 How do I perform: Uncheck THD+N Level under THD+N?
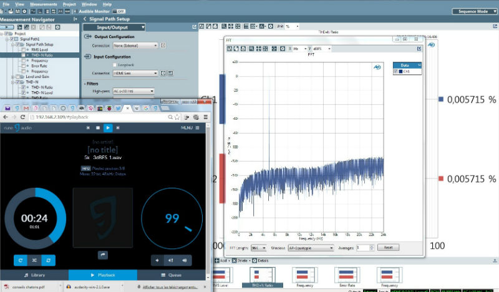tap(23, 93)
